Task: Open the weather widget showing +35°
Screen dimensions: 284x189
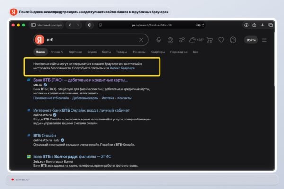Action: 196,40
